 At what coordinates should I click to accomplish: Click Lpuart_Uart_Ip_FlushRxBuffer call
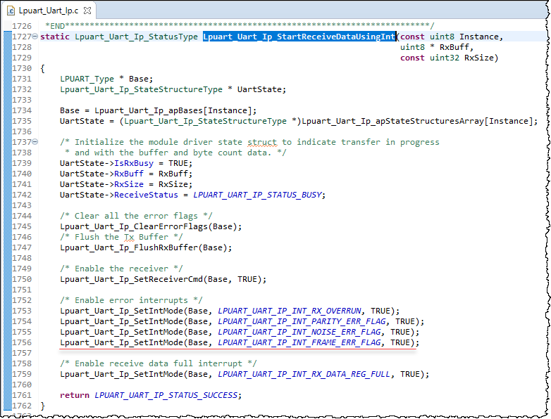(x=129, y=247)
